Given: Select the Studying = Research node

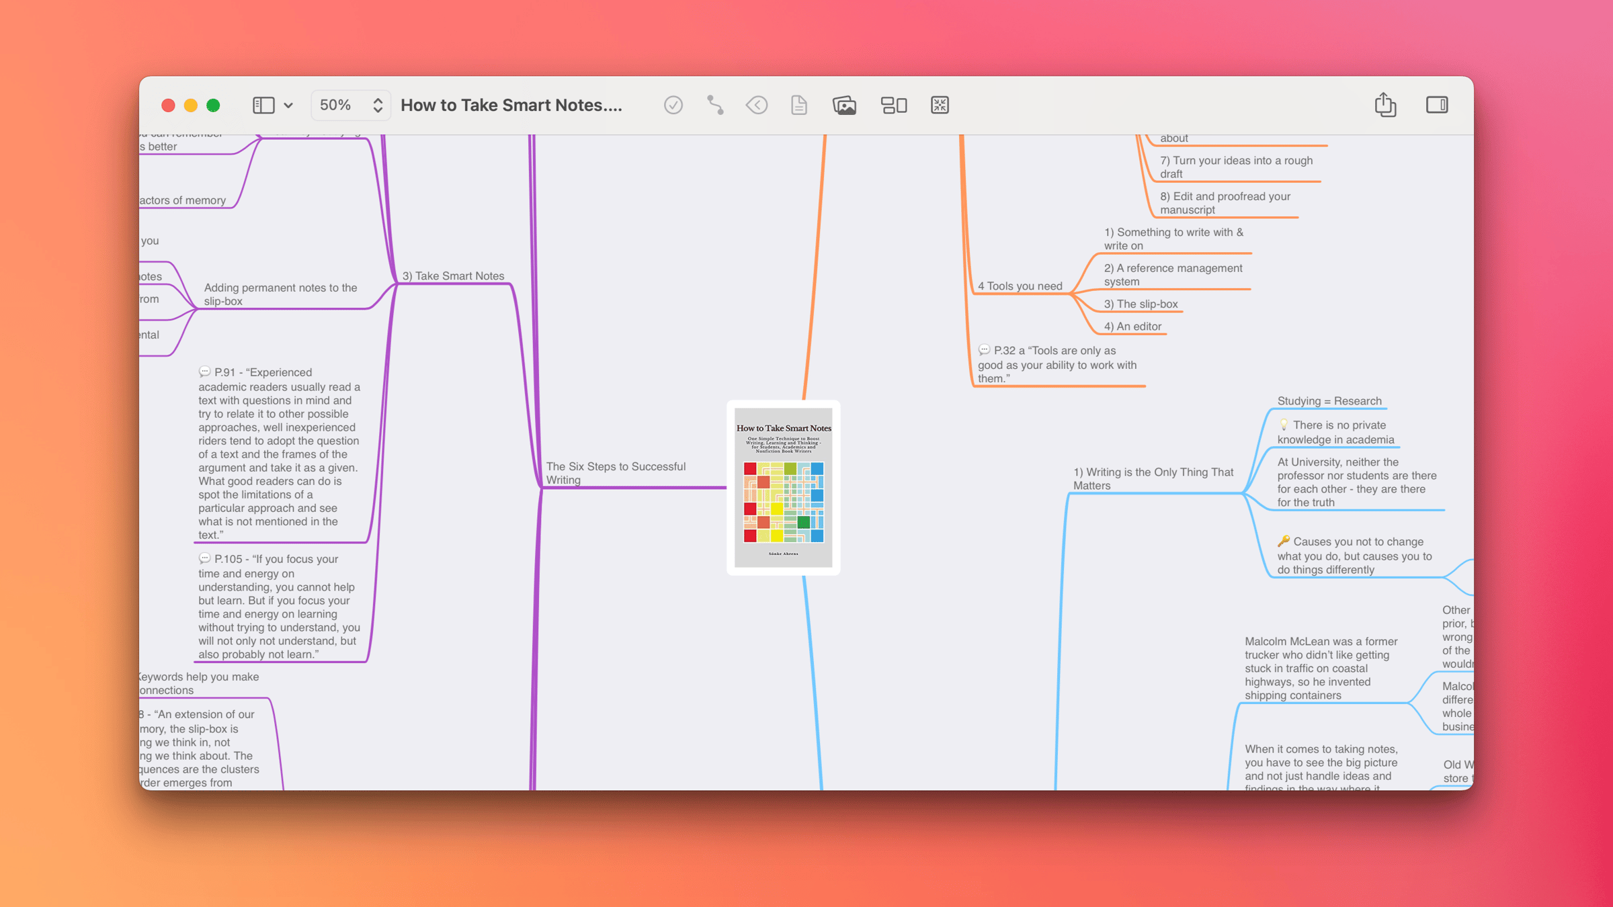Looking at the screenshot, I should (1329, 401).
